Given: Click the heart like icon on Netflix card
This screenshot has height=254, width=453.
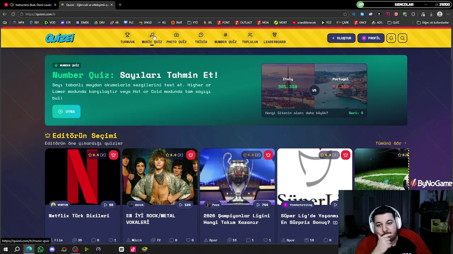Looking at the screenshot, I should coord(110,240).
